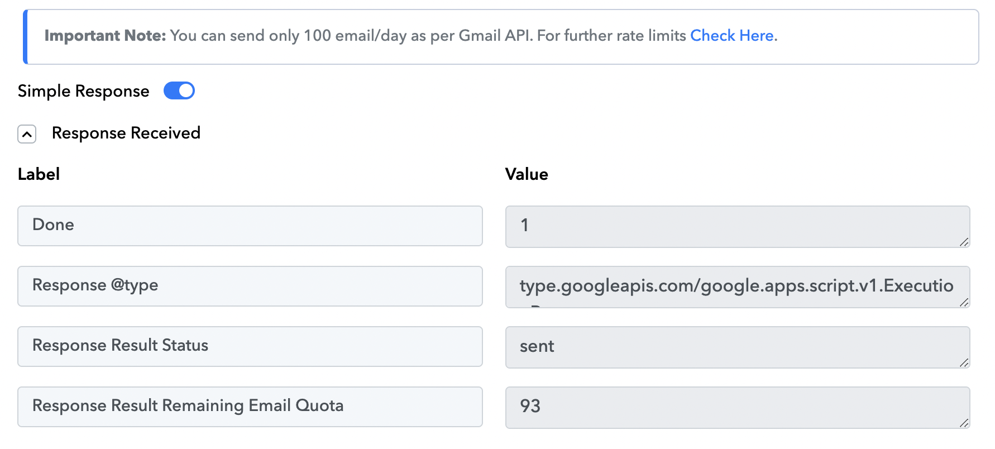Click the Important Note banner

501,37
